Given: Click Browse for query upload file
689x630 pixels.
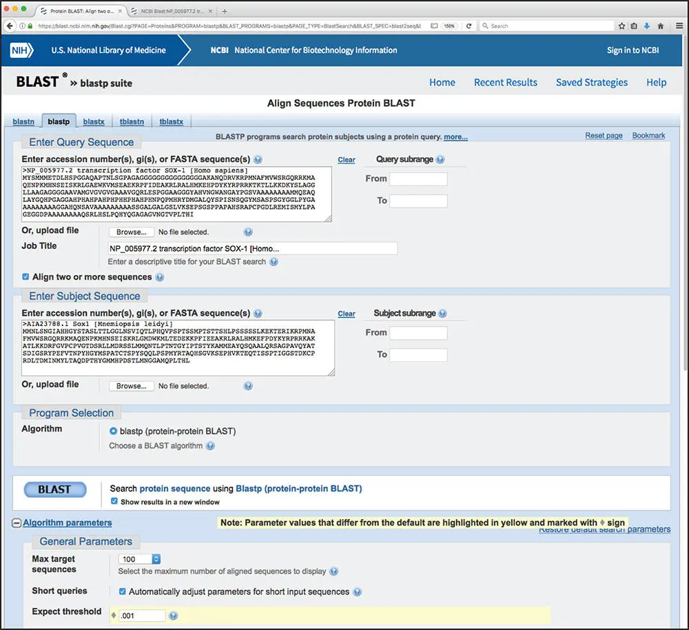Looking at the screenshot, I should click(132, 232).
